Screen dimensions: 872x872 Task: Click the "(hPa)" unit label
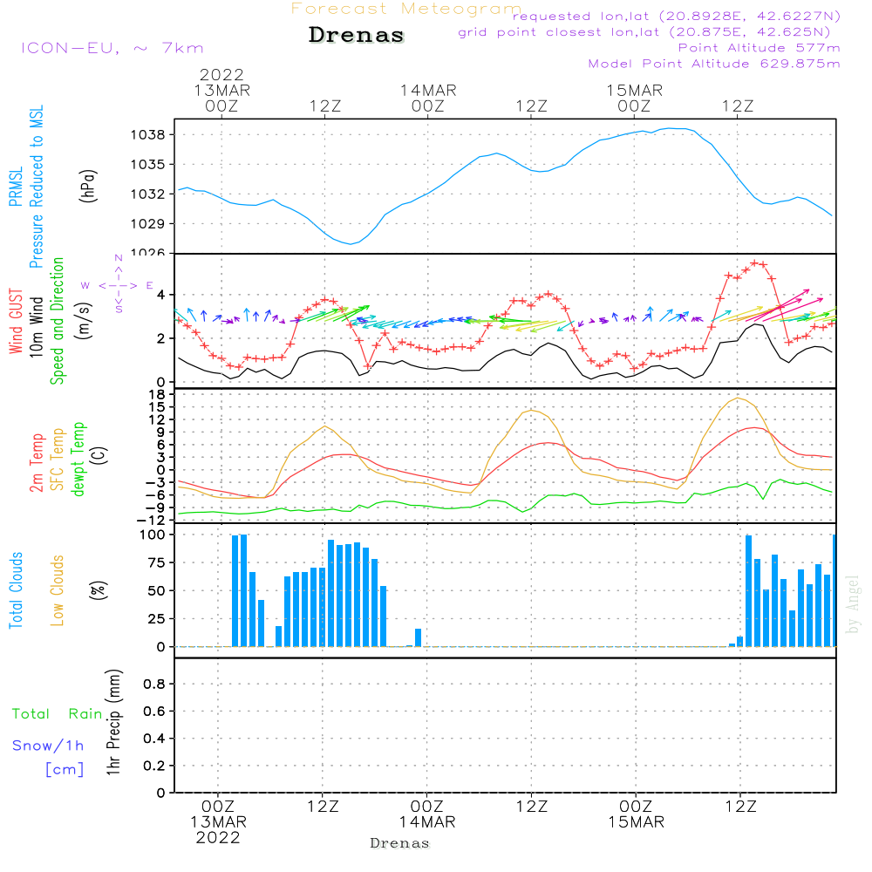click(x=88, y=186)
